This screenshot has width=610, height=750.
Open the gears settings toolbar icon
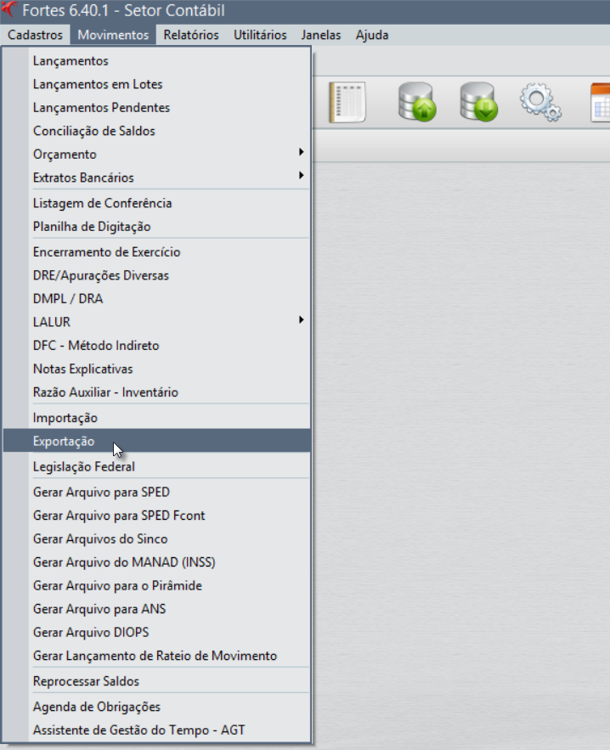click(540, 102)
